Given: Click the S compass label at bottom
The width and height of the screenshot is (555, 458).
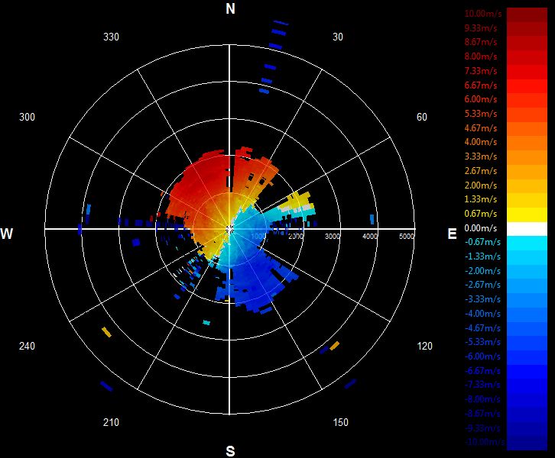Looking at the screenshot, I should (x=230, y=451).
